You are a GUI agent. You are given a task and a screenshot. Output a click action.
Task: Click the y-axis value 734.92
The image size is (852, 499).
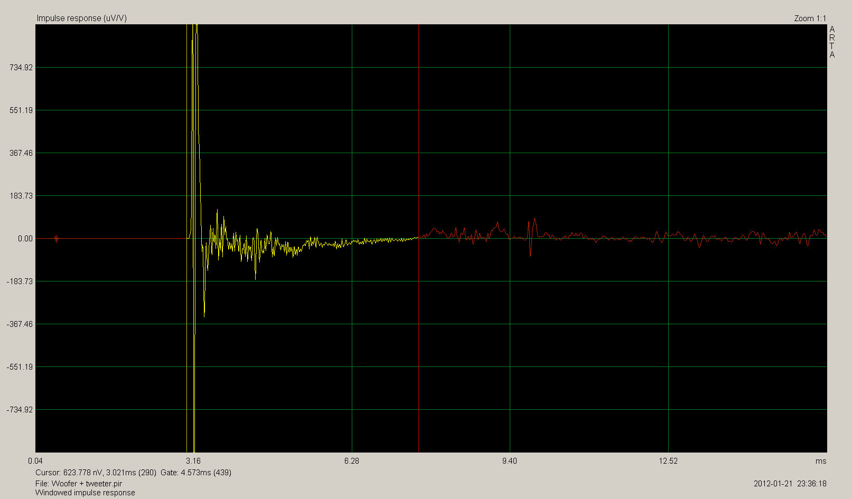(21, 68)
